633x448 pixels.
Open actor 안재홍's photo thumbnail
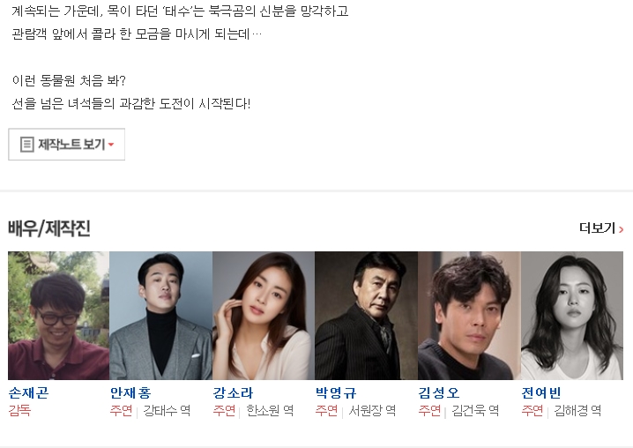point(160,316)
